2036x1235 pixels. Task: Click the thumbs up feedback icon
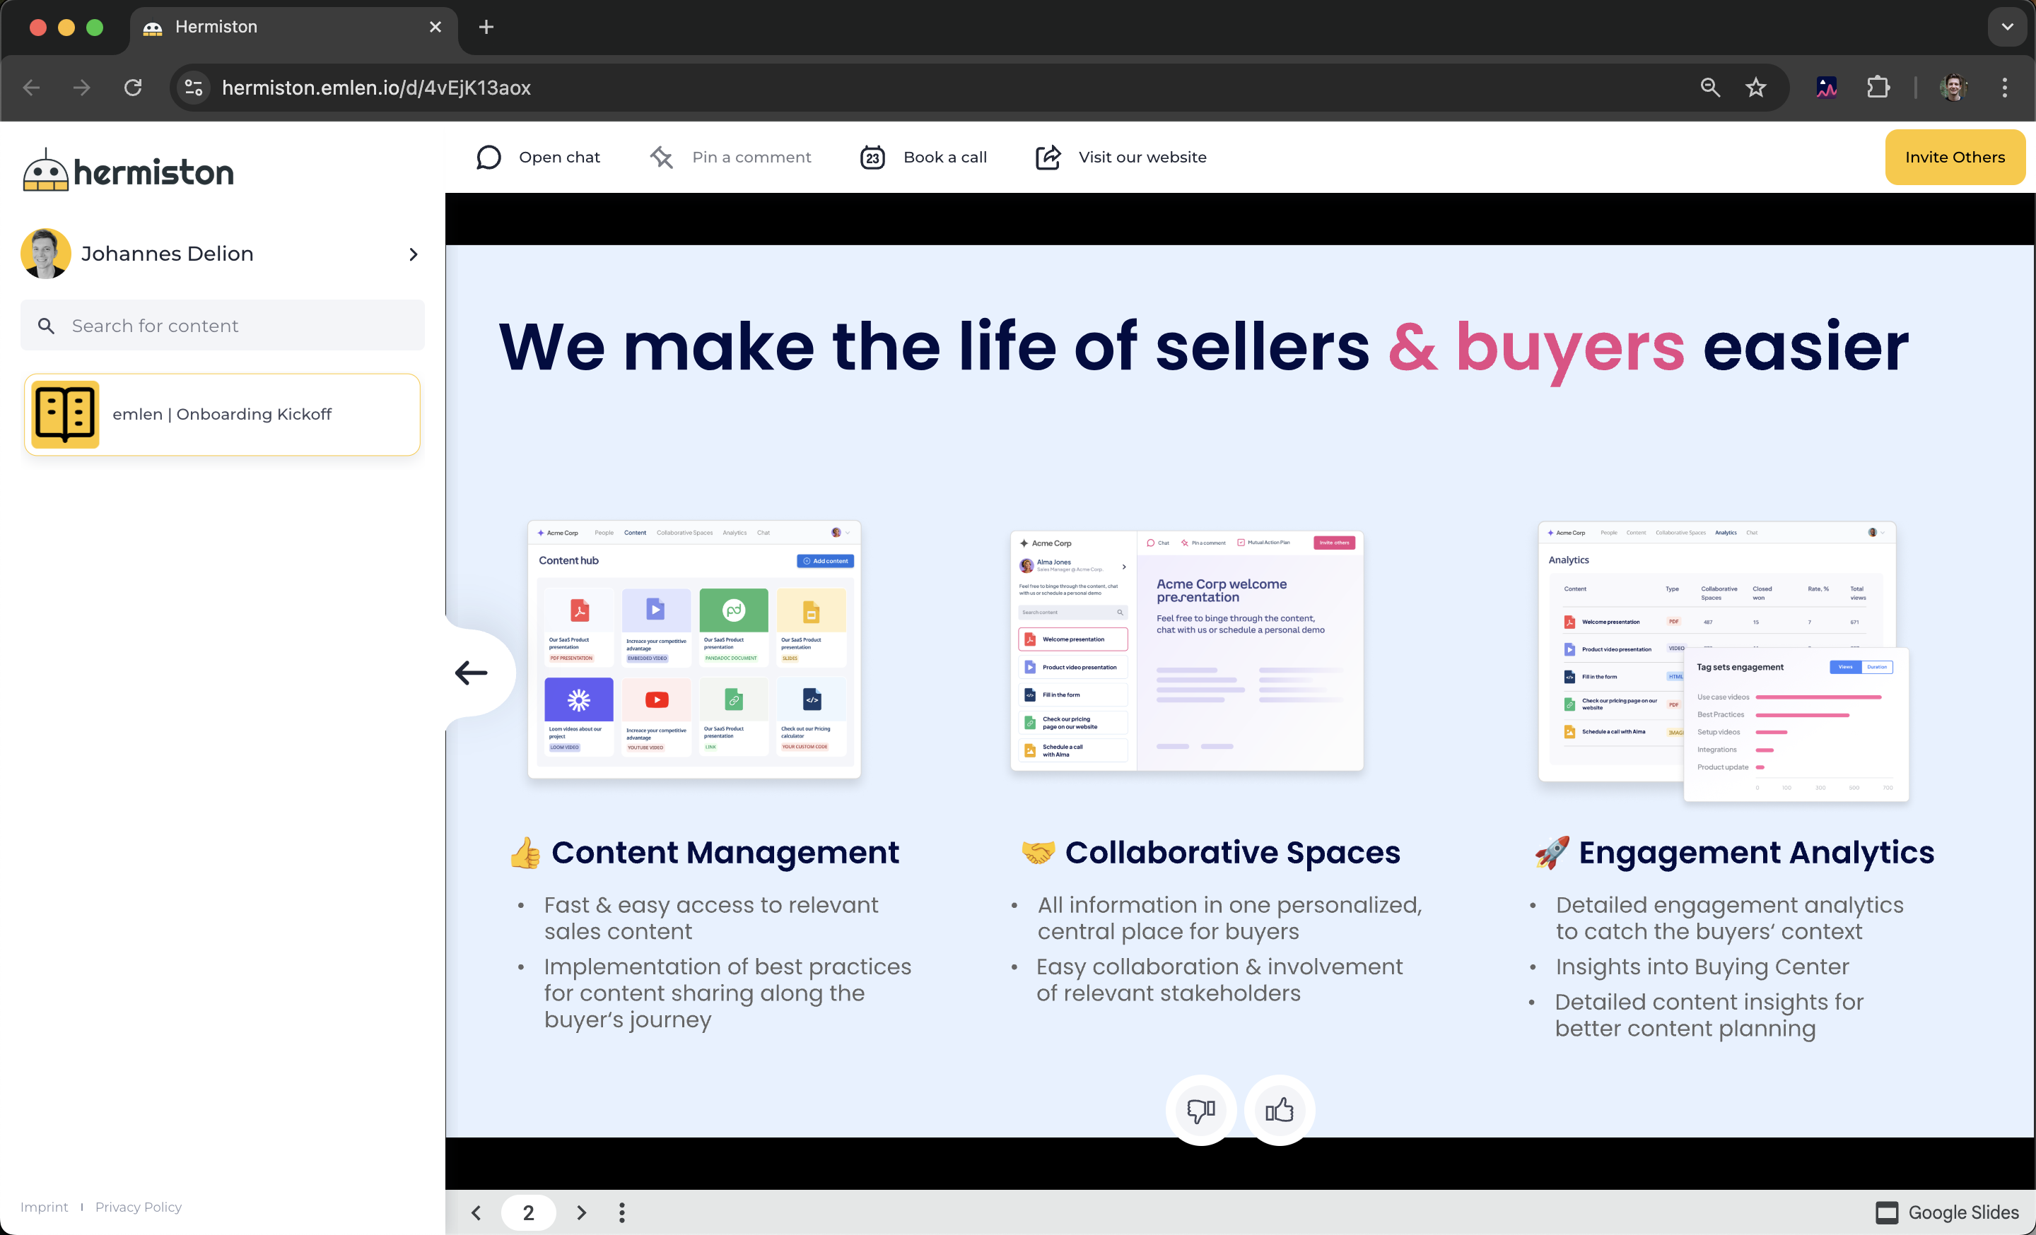coord(1279,1111)
